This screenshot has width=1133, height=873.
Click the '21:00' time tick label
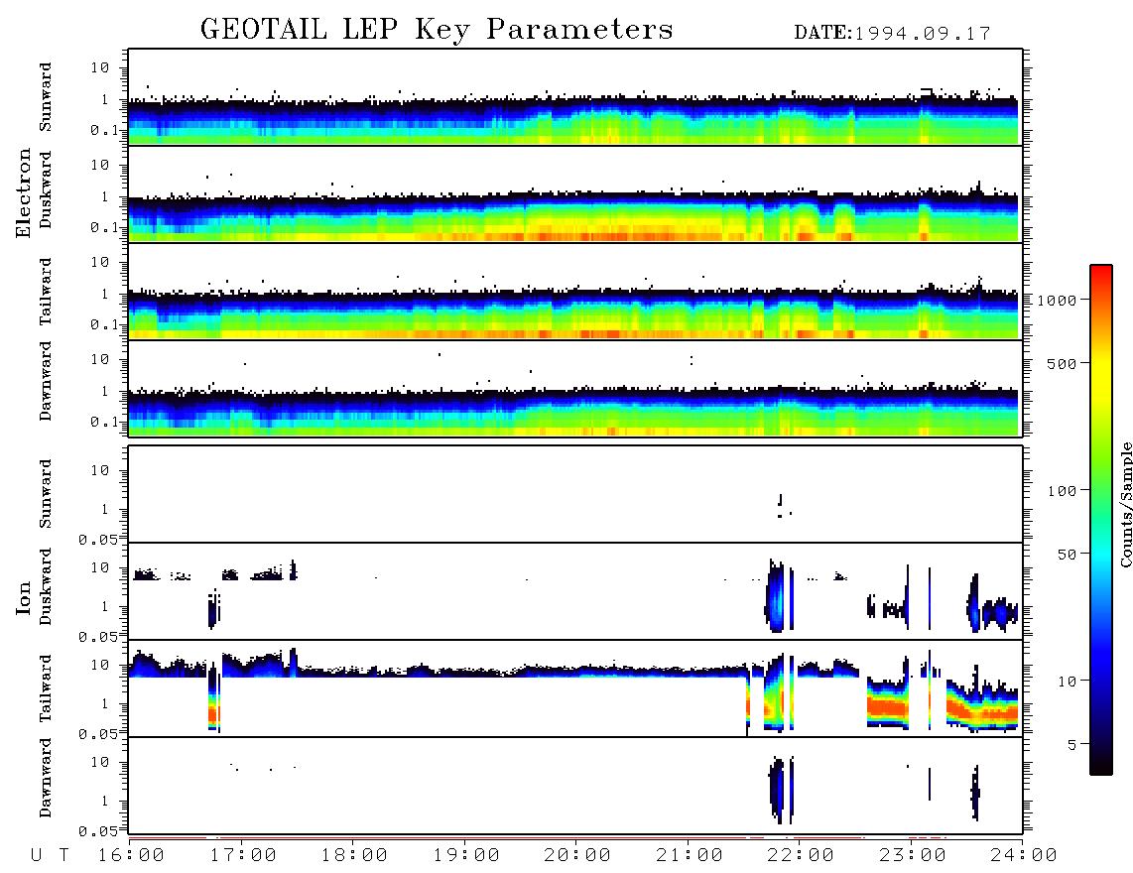(691, 856)
